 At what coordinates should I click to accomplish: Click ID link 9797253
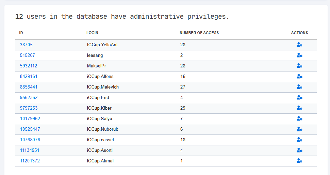[x=29, y=108]
